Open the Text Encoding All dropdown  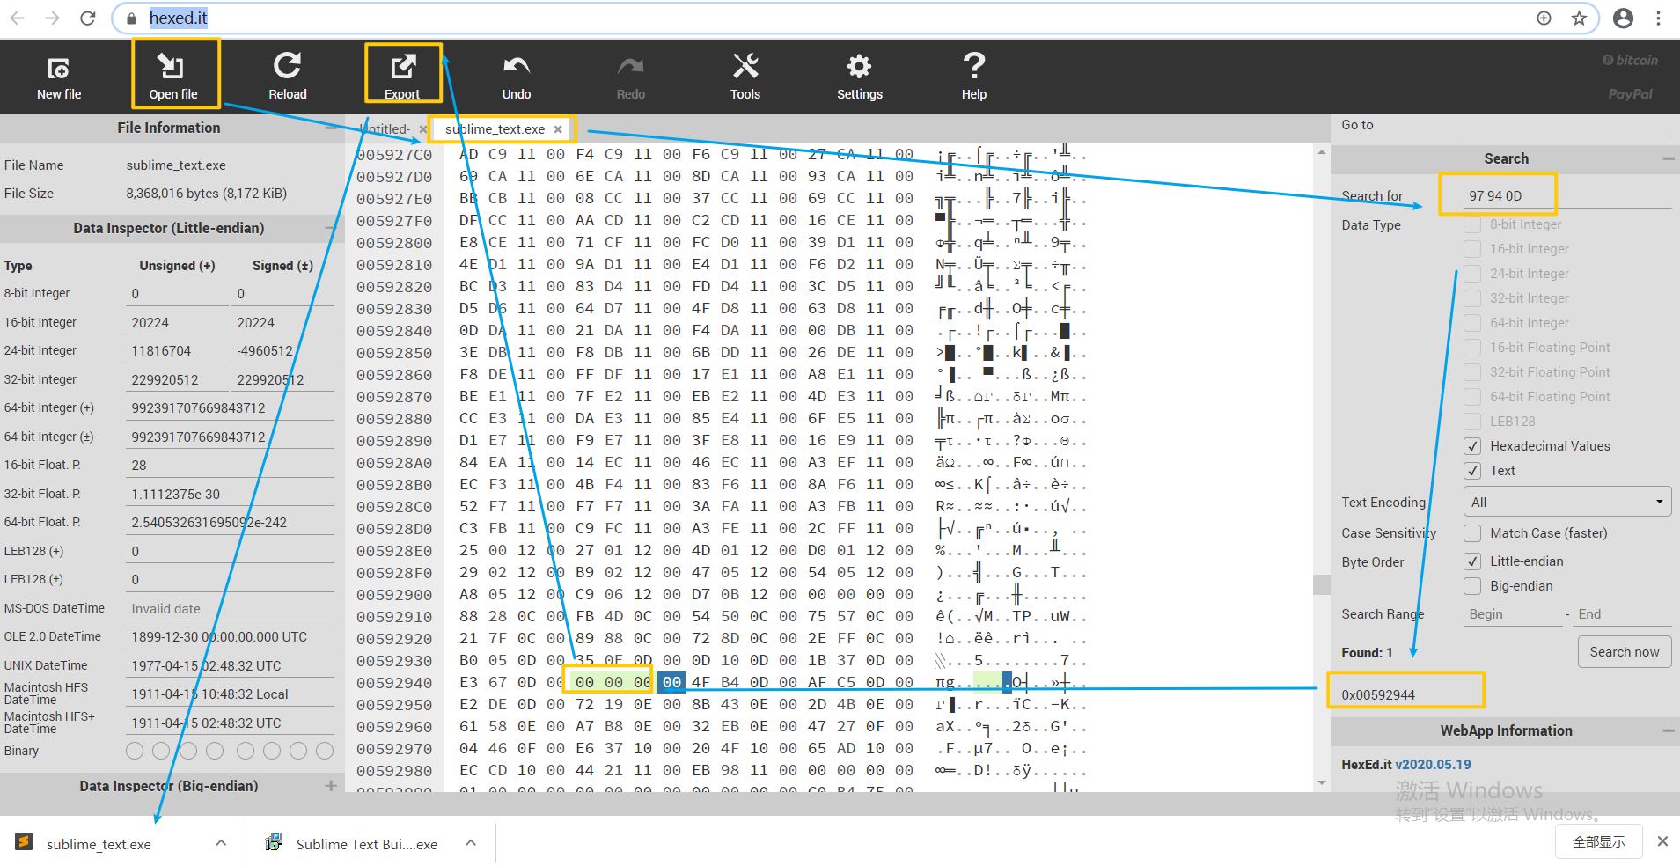pyautogui.click(x=1567, y=502)
